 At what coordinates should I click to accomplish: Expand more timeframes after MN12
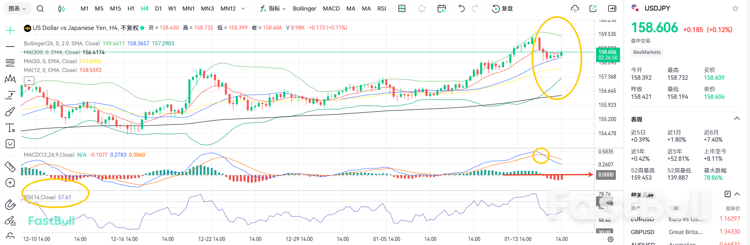243,9
